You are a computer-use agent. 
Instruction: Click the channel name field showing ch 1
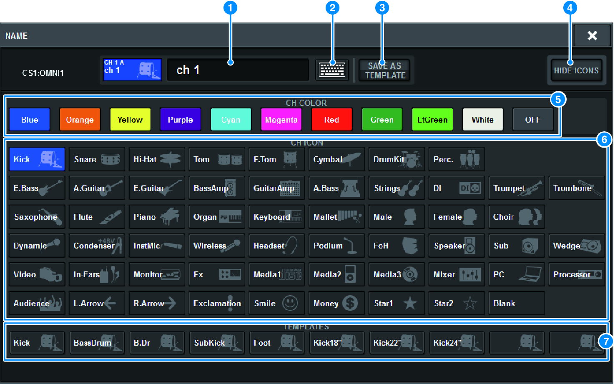(x=238, y=70)
